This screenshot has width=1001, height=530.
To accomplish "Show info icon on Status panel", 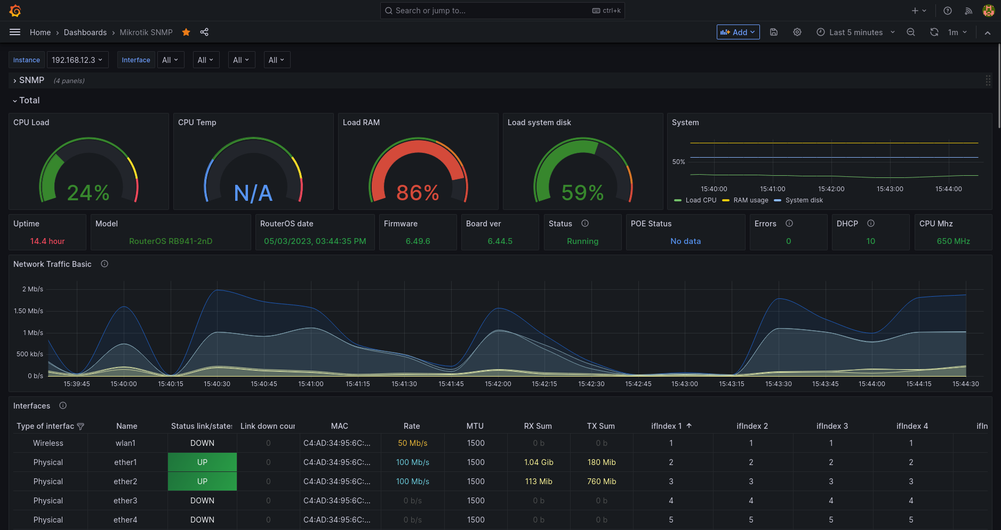I will (585, 223).
